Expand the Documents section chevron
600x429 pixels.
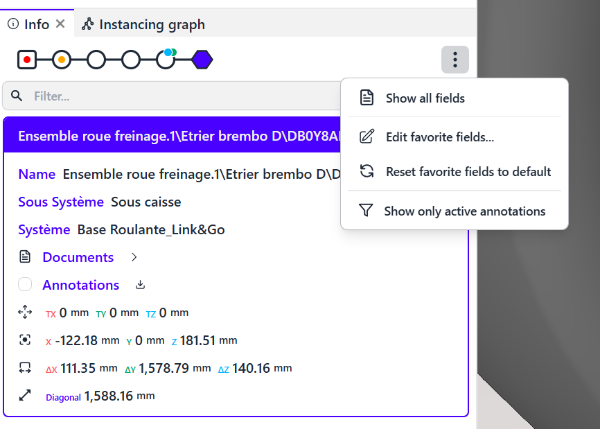point(134,257)
